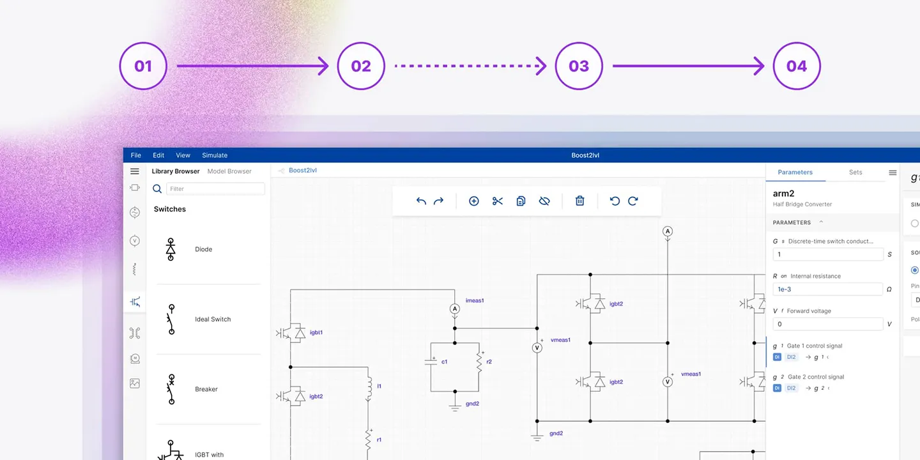Image resolution: width=920 pixels, height=460 pixels.
Task: Open the image category icon in sidebar
Action: point(134,383)
